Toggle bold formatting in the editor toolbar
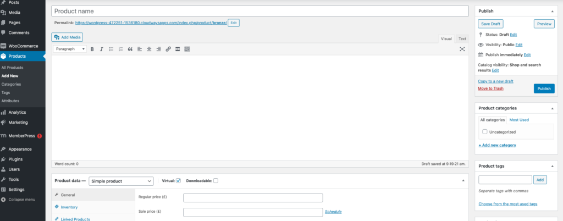Image resolution: width=563 pixels, height=221 pixels. coord(92,49)
